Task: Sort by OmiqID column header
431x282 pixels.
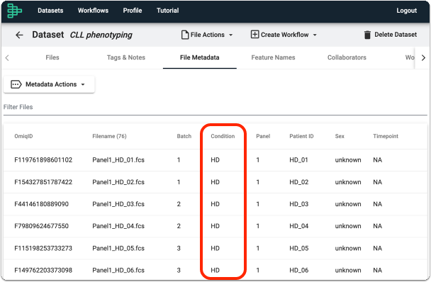Action: [x=23, y=136]
